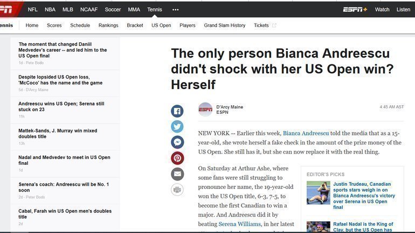Click the '5d - D'Arcy Maine' byline
The width and height of the screenshot is (415, 233).
click(x=33, y=90)
